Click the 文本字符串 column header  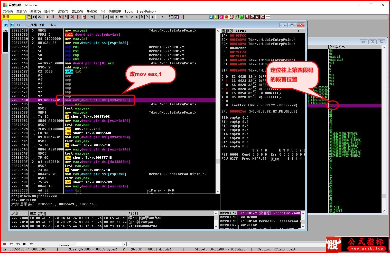point(355,47)
